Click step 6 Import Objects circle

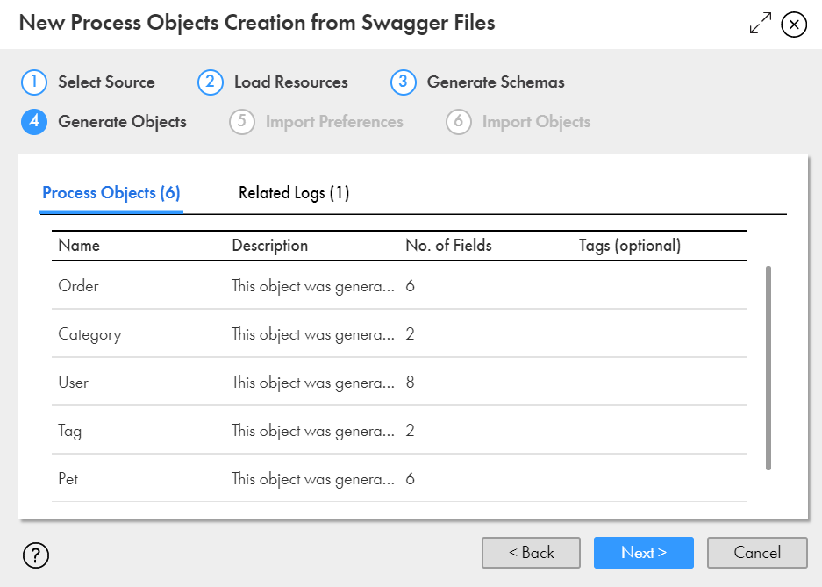click(x=458, y=122)
